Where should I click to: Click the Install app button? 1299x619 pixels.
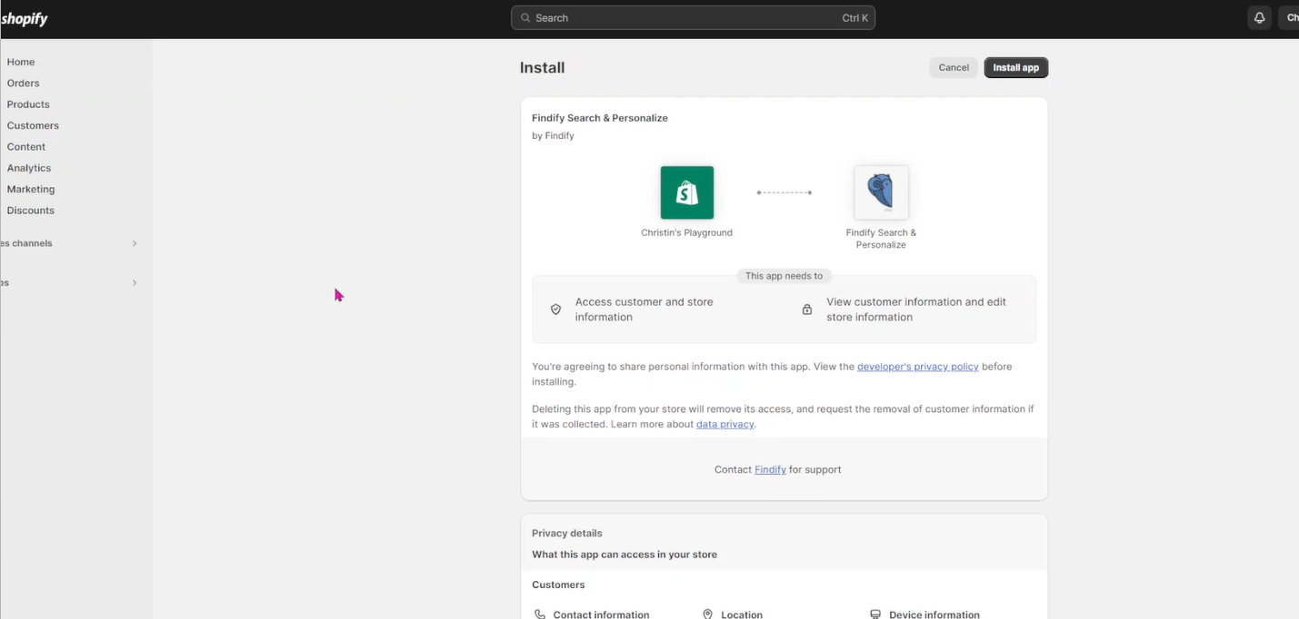pyautogui.click(x=1015, y=68)
